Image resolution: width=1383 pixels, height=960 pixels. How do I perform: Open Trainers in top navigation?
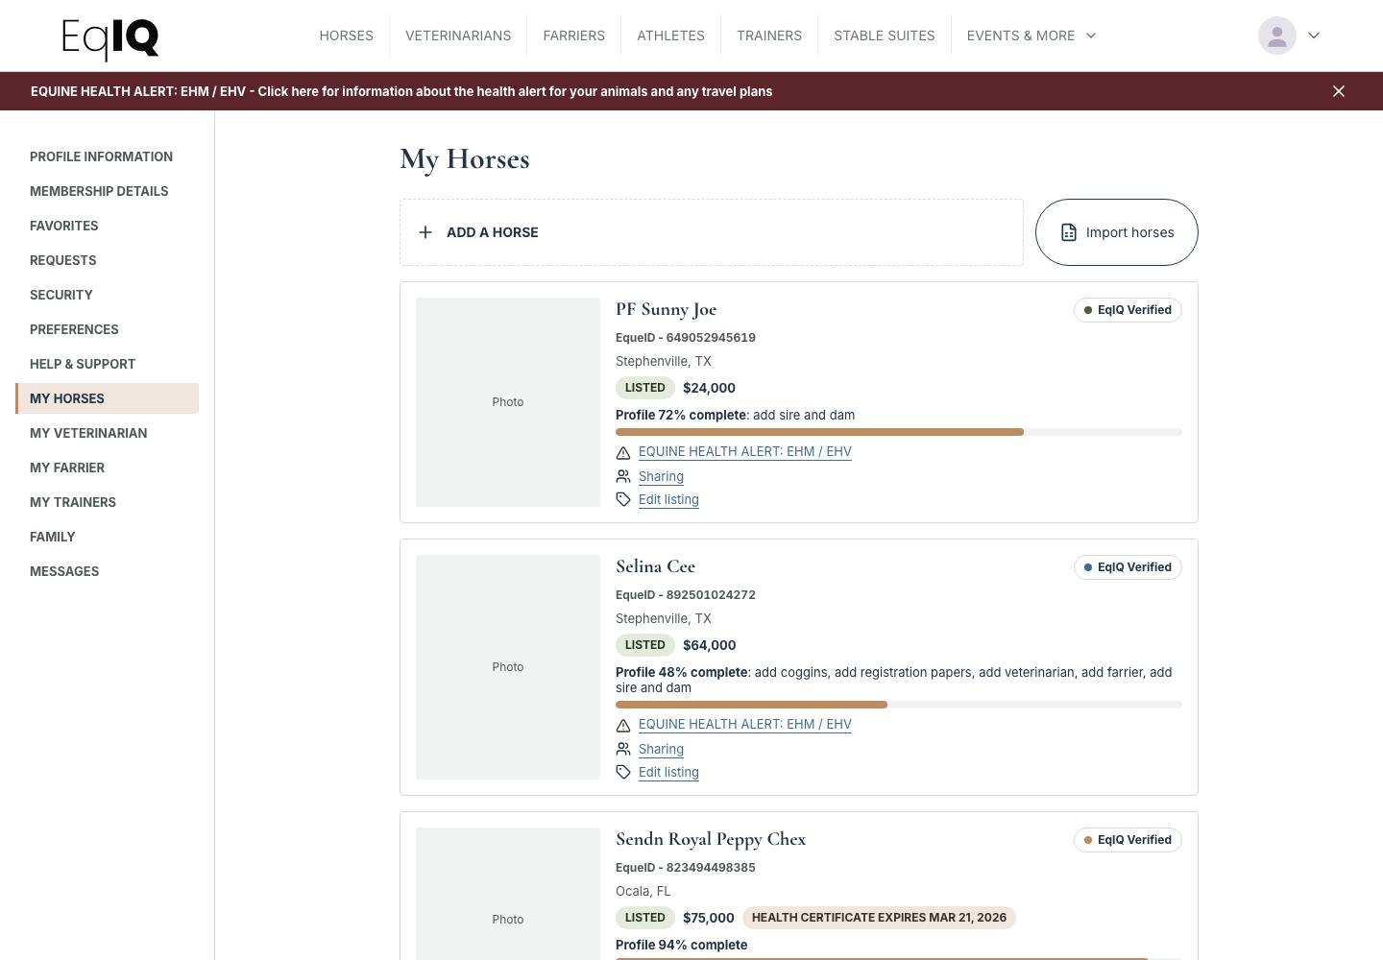click(x=769, y=36)
